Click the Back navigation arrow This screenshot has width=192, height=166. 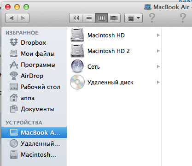12,18
